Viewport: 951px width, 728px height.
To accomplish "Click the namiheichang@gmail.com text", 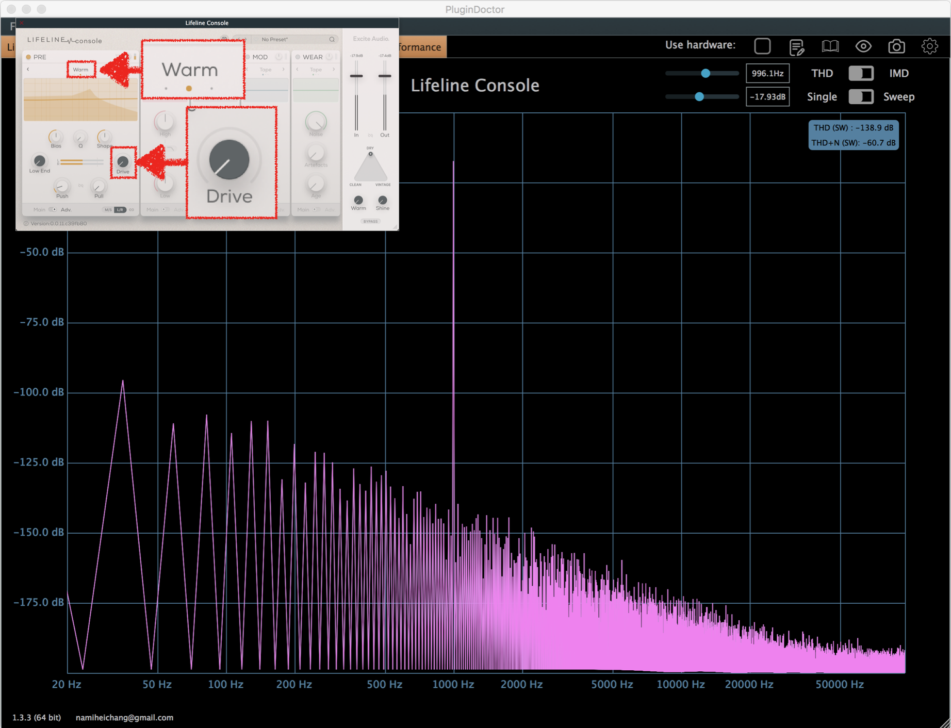I will (124, 718).
